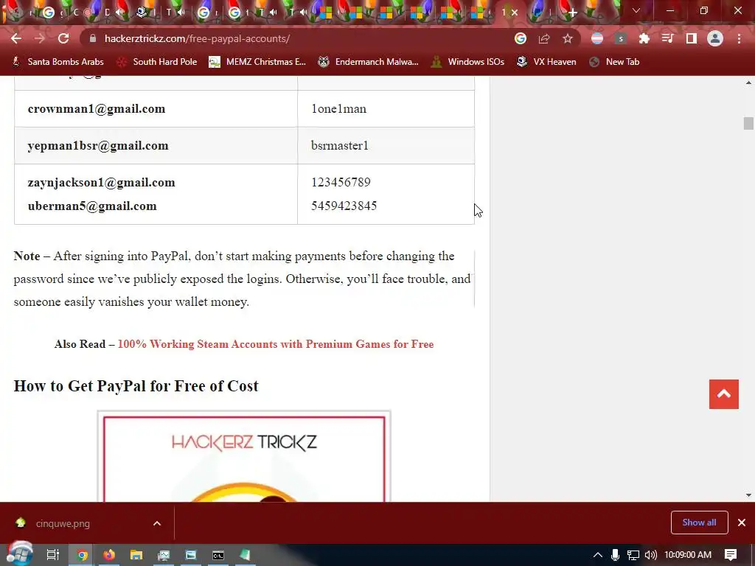
Task: Click the heading 'How to Get PayPal for Free of Cost'
Action: (x=136, y=386)
